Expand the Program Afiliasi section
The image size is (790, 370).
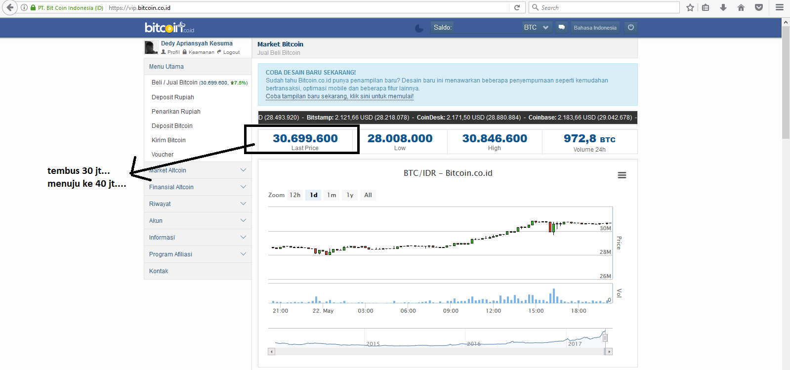(x=198, y=254)
